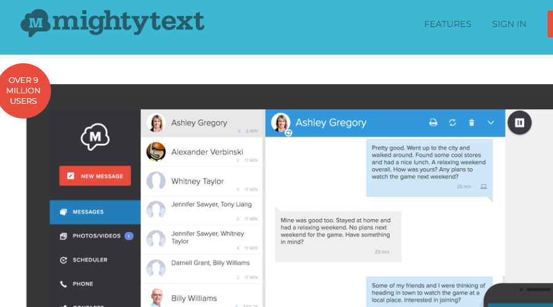Click the mightytext logo in header

click(x=112, y=23)
